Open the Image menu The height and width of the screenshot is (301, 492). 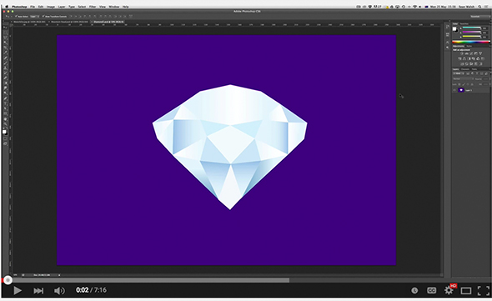[x=51, y=7]
